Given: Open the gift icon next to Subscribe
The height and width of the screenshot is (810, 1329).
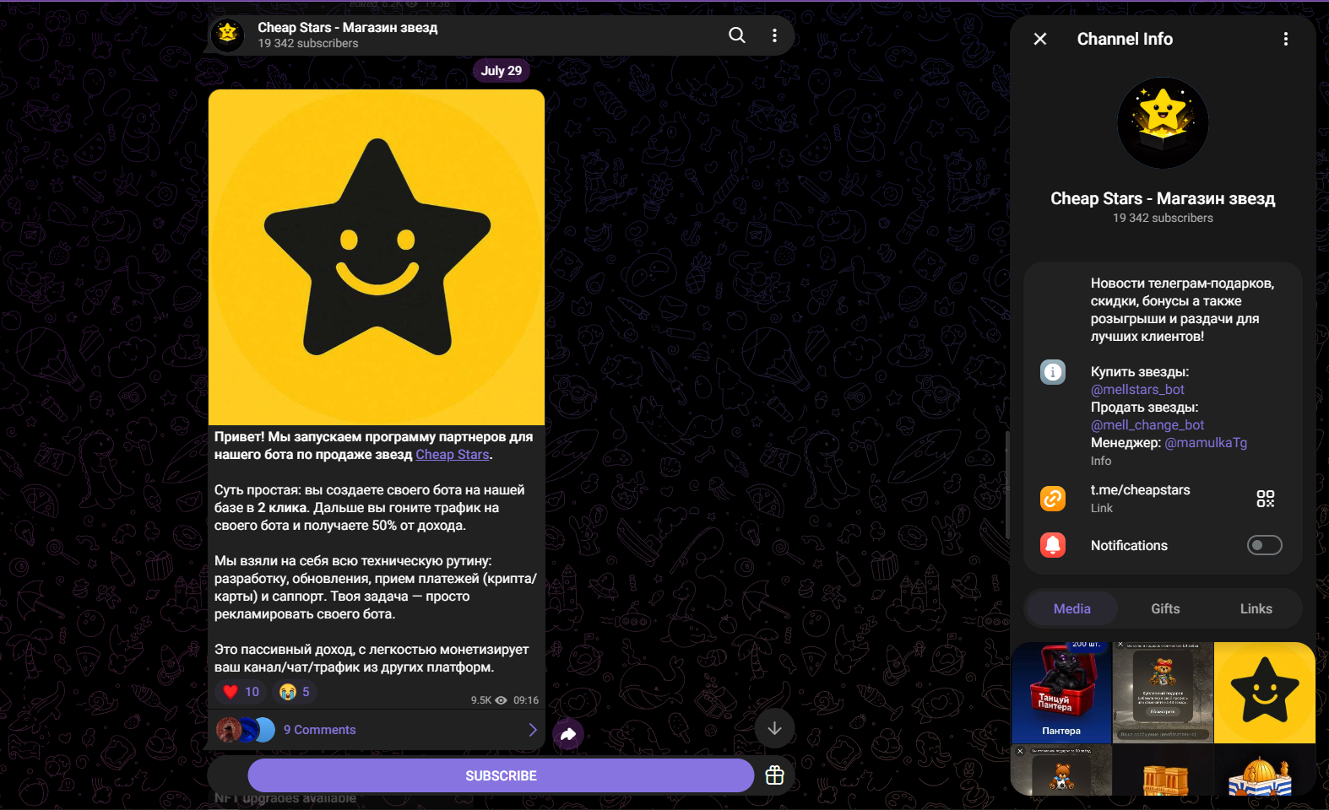Looking at the screenshot, I should 774,775.
